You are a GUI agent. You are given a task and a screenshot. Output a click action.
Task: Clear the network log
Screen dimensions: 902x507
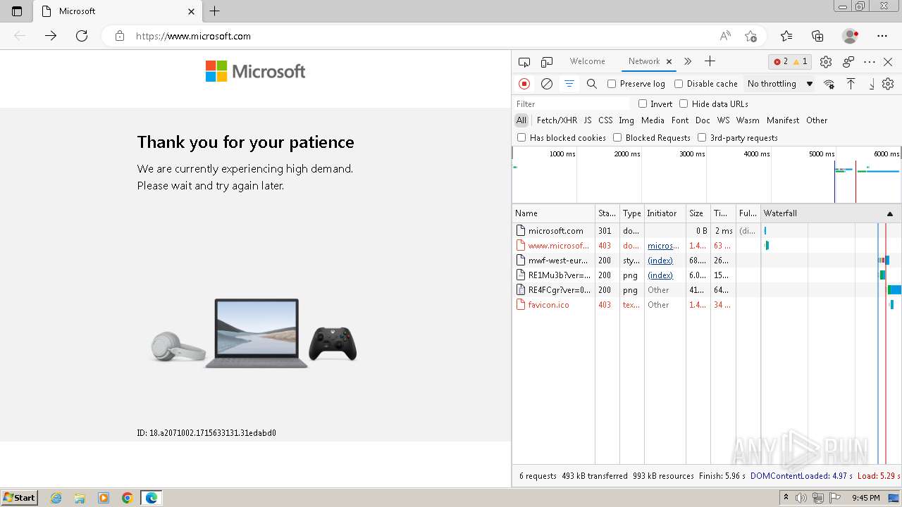[x=547, y=84]
